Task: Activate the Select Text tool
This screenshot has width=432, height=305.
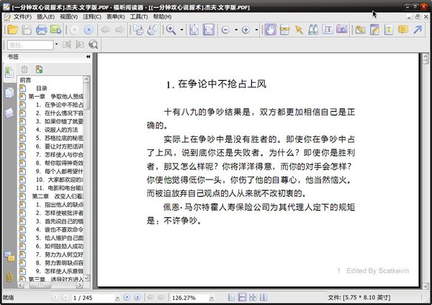Action: [284, 30]
